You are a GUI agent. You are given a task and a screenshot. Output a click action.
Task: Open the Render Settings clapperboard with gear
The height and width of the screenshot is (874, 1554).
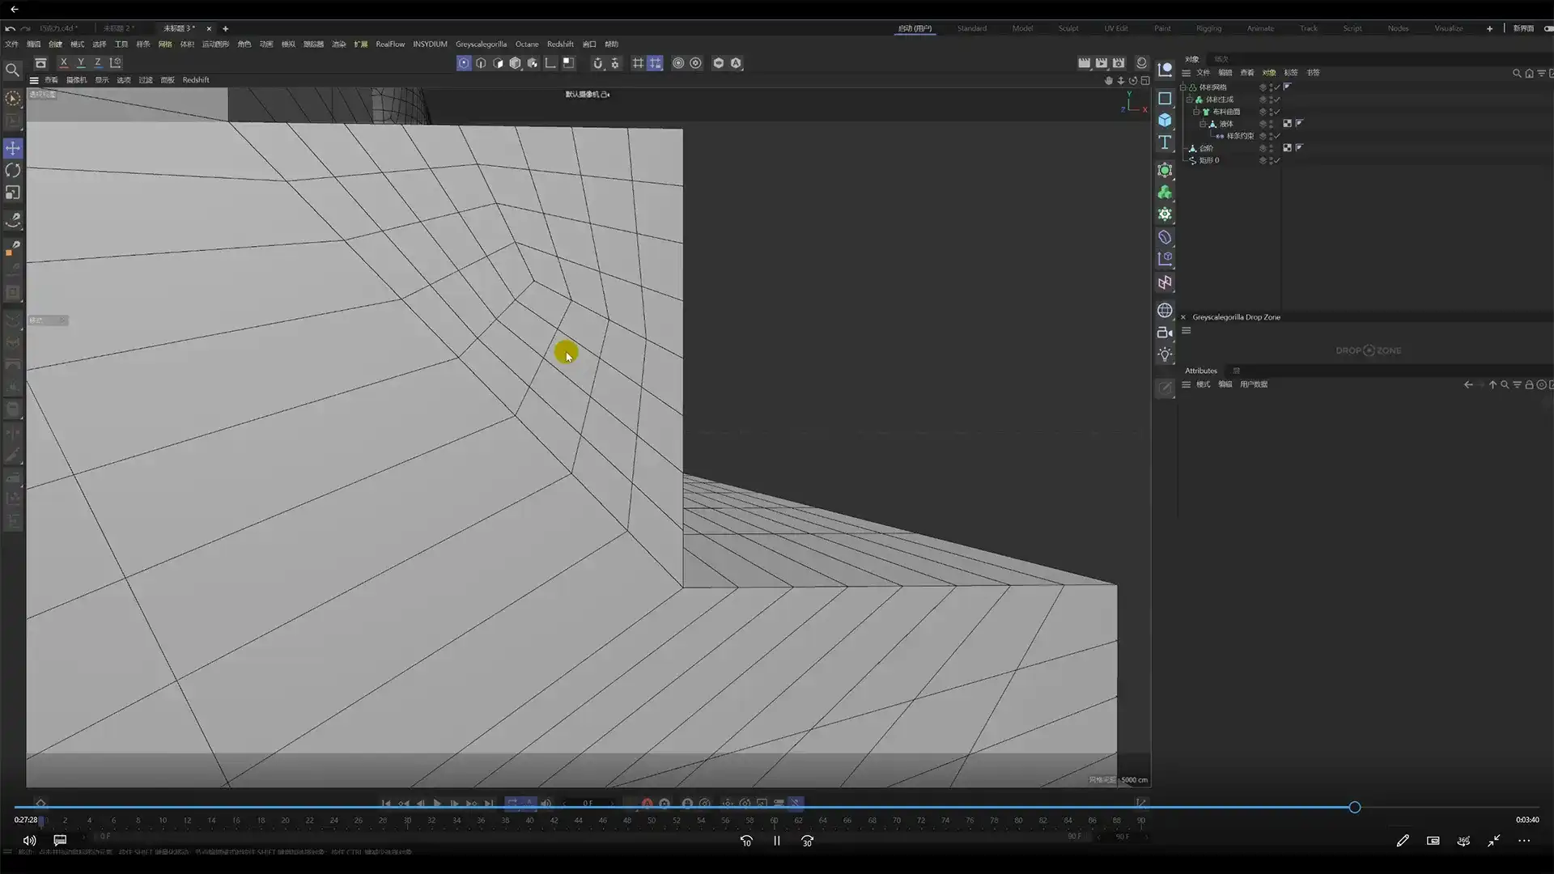tap(1119, 63)
